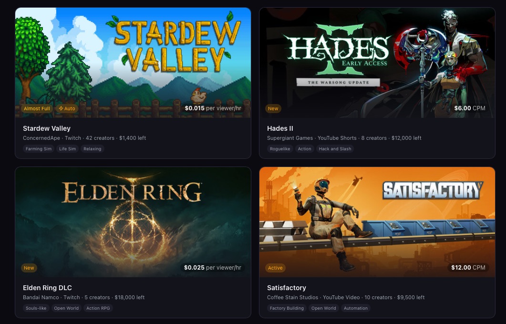Open the Elden Ring DLC title link
506x324 pixels.
coord(47,288)
